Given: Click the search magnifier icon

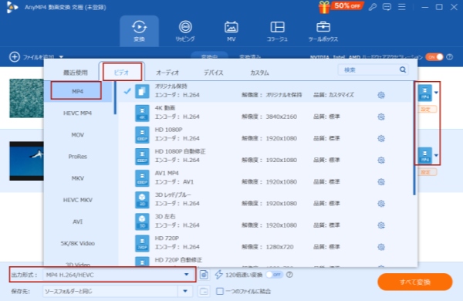Looking at the screenshot, I should pos(403,69).
